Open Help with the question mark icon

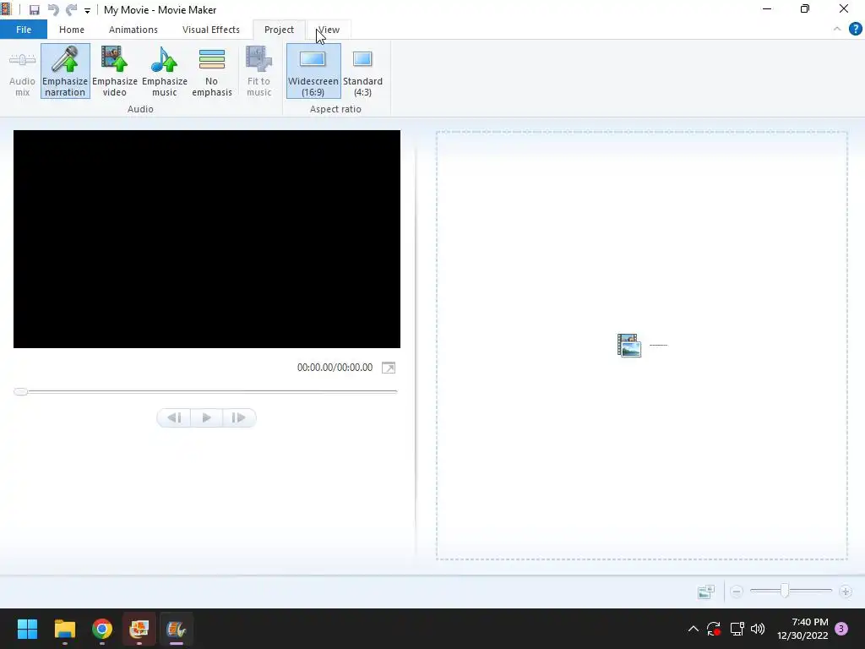coord(855,29)
